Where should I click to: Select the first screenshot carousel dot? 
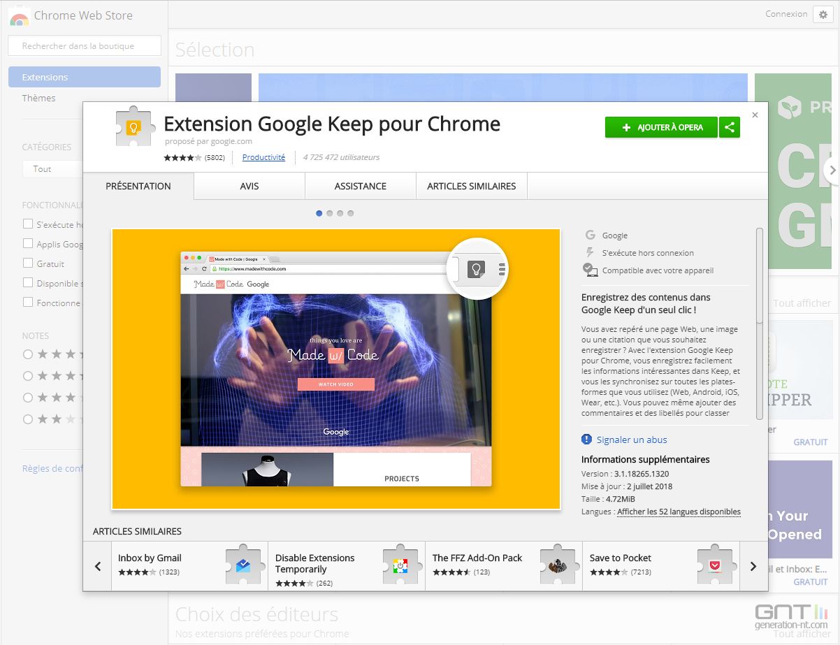[x=319, y=213]
